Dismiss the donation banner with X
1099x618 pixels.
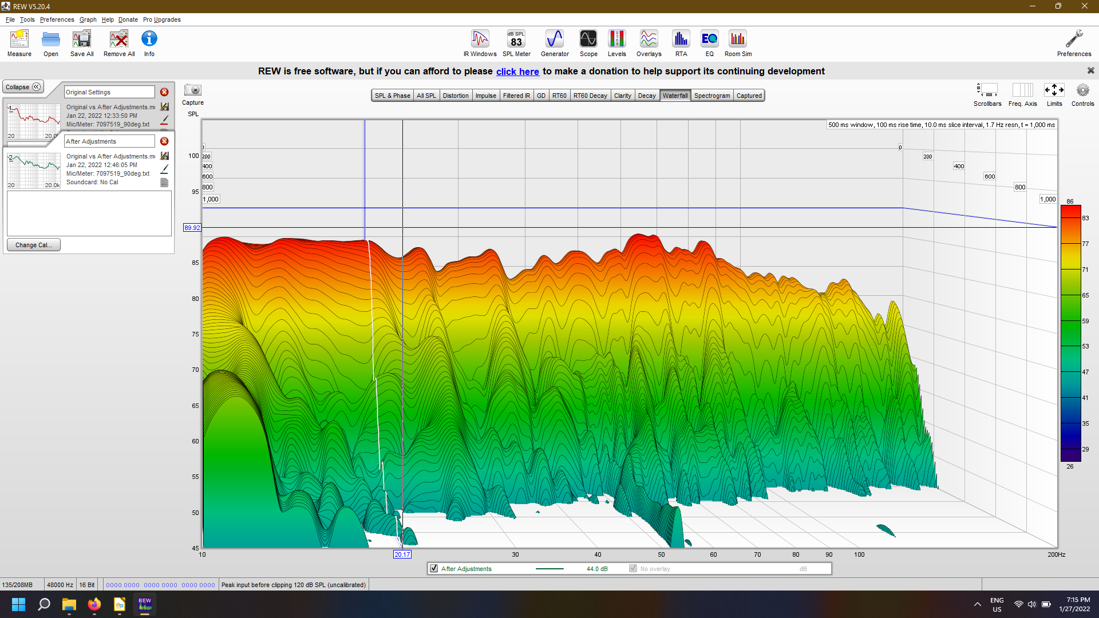[1090, 70]
